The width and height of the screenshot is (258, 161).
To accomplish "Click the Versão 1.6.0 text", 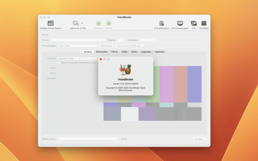I will [125, 84].
